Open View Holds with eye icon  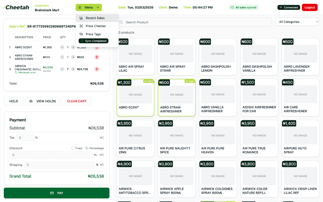[31, 101]
